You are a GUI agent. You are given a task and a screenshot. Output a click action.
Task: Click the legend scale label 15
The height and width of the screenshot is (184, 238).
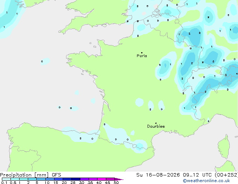[x=56, y=182]
